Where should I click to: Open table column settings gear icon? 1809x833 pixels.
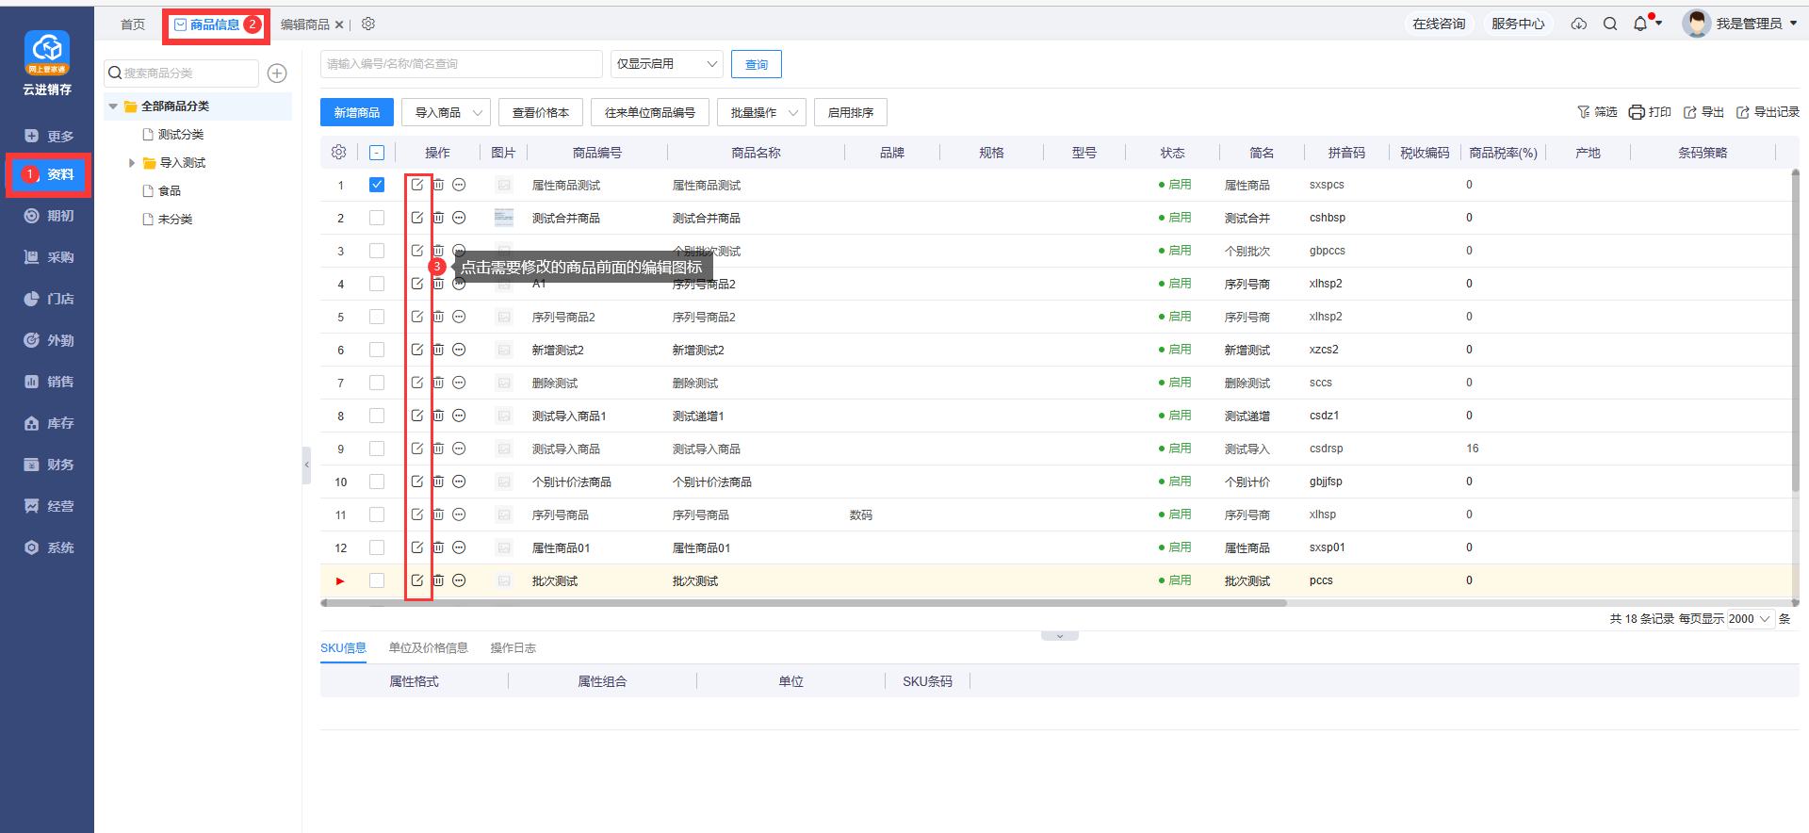(339, 152)
